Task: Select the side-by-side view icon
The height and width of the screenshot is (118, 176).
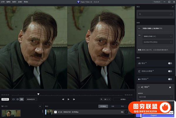Action: click(21, 99)
